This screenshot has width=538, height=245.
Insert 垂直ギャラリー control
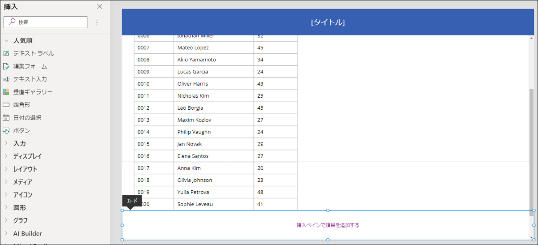[33, 92]
